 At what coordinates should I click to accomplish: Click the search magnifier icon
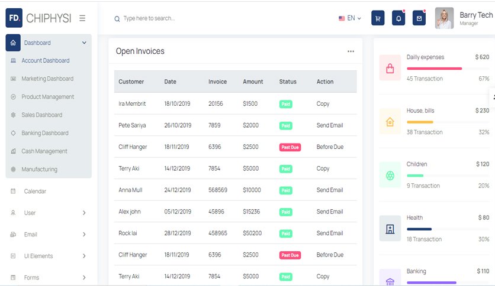[x=117, y=19]
